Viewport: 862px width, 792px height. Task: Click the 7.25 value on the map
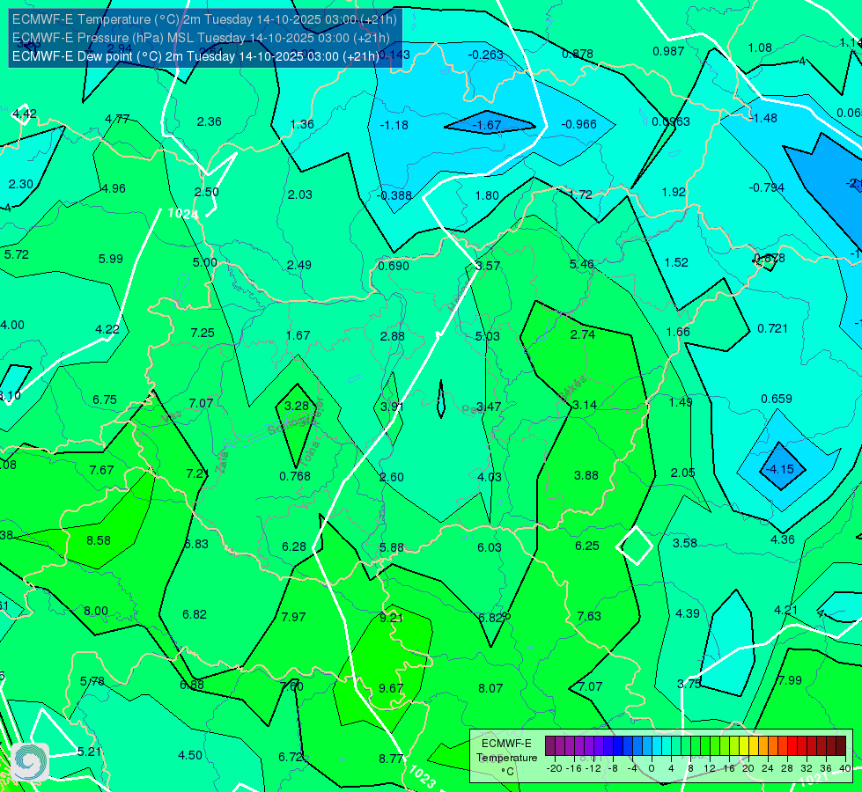(x=203, y=333)
